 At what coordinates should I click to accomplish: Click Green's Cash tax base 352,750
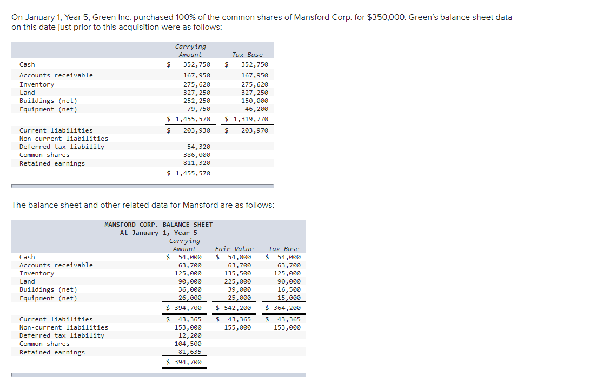255,64
